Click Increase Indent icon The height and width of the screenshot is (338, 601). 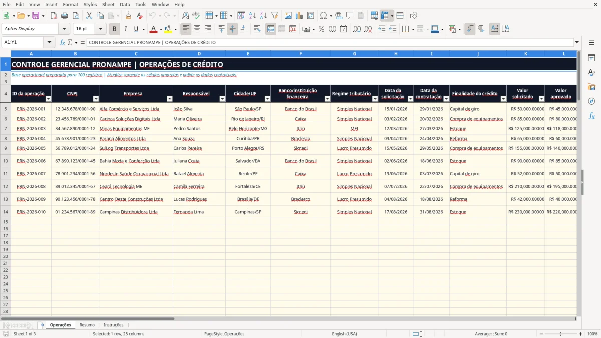coord(382,29)
